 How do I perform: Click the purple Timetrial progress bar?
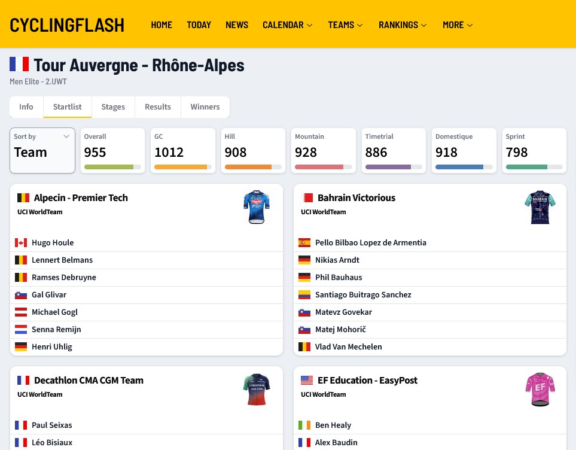394,167
